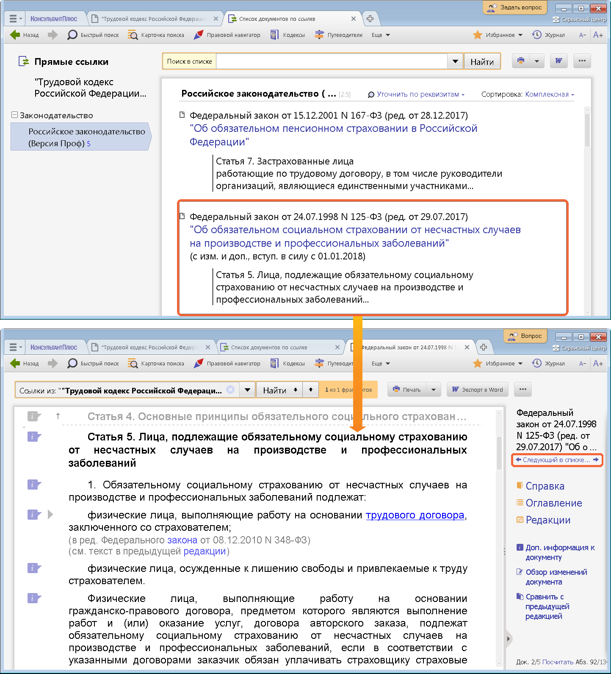Close Федеральный закон от 24.07.1998 tab
611x674 pixels.
(467, 347)
